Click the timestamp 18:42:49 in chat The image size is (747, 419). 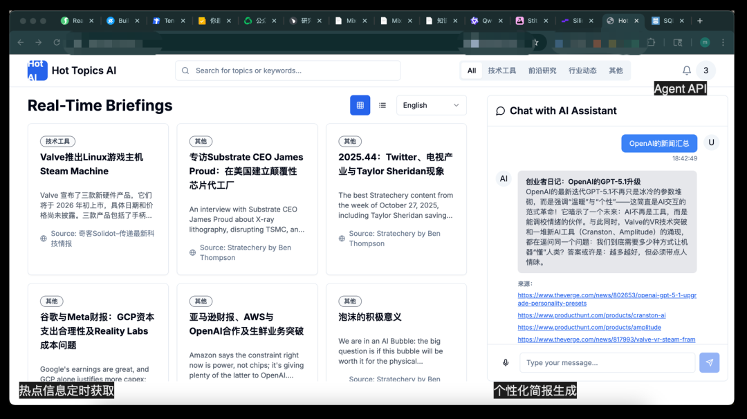685,158
